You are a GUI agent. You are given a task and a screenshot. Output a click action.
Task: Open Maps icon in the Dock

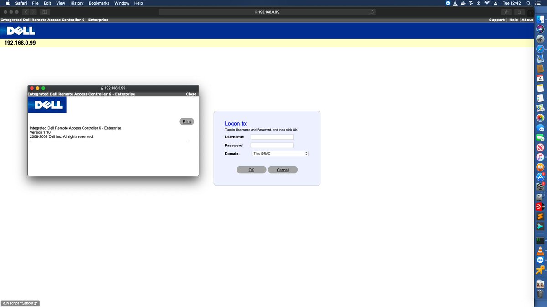point(540,108)
